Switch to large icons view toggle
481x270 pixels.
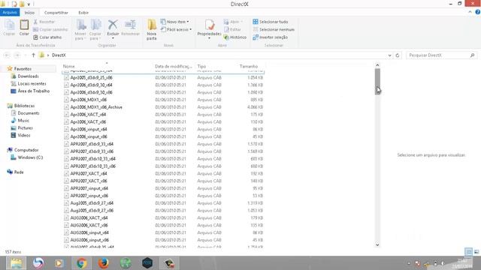476,252
